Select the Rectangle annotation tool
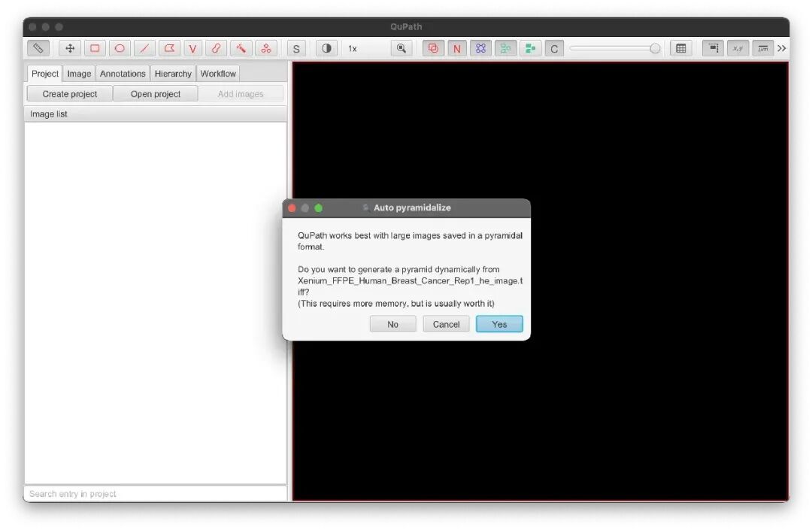This screenshot has width=812, height=530. (x=95, y=48)
